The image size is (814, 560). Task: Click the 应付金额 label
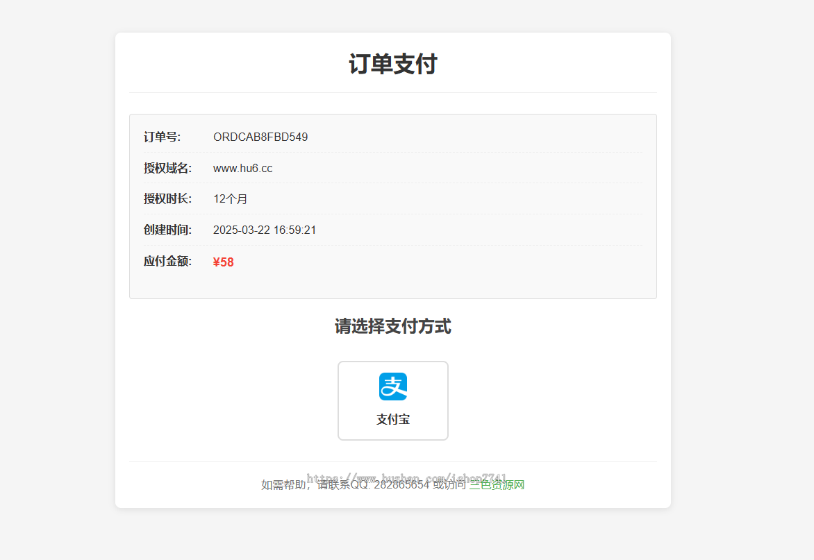click(x=167, y=261)
